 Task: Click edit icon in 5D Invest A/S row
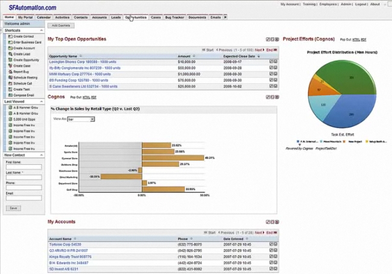coord(271,269)
